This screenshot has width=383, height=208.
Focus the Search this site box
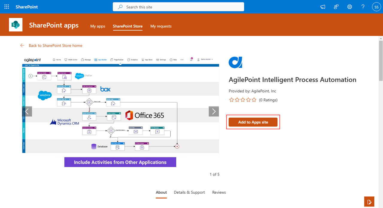[x=178, y=7]
